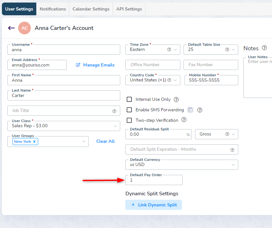Click the help icon in Job Title field

tap(114, 111)
